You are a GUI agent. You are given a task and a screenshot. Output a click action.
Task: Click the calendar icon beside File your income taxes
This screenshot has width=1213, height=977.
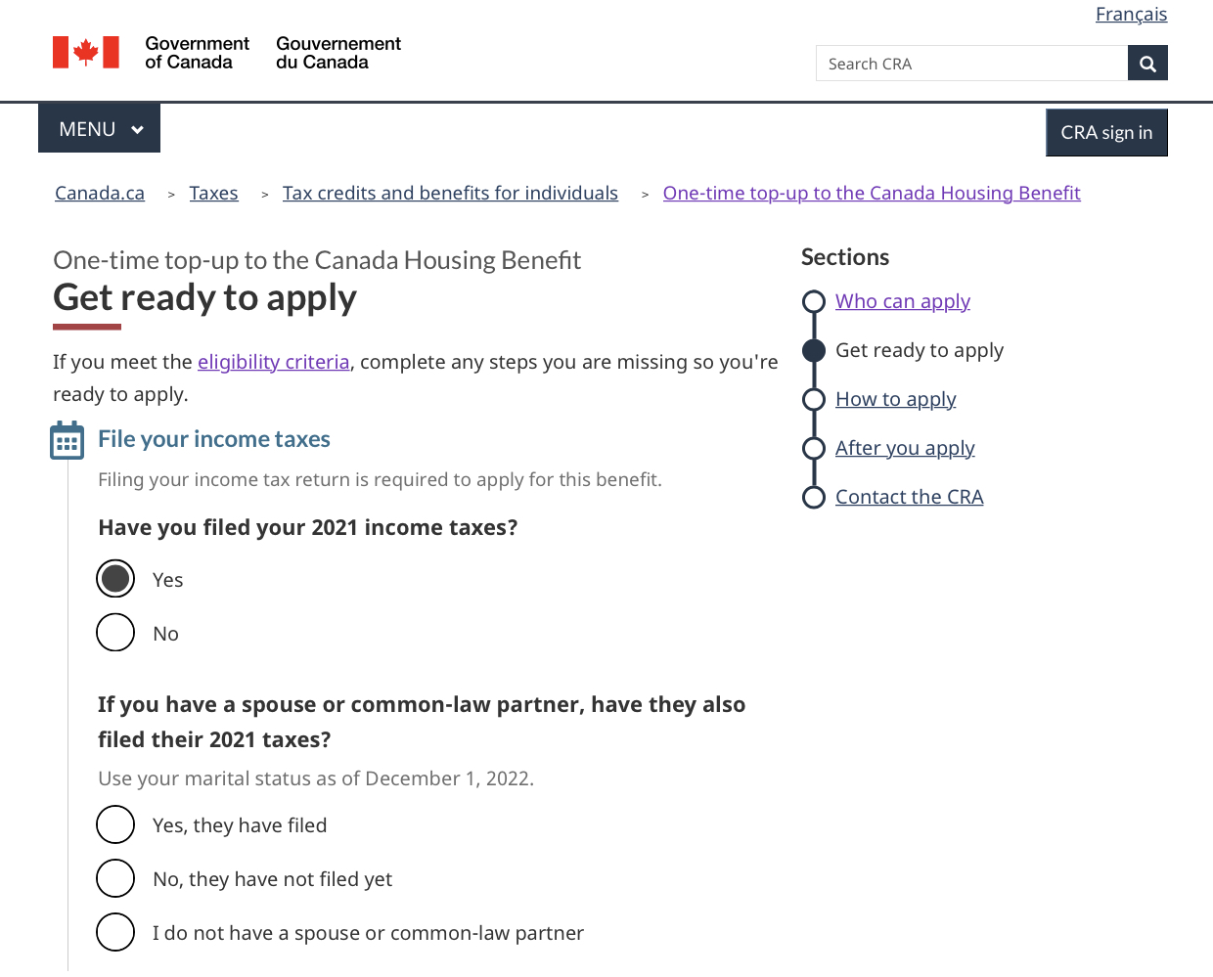point(67,441)
